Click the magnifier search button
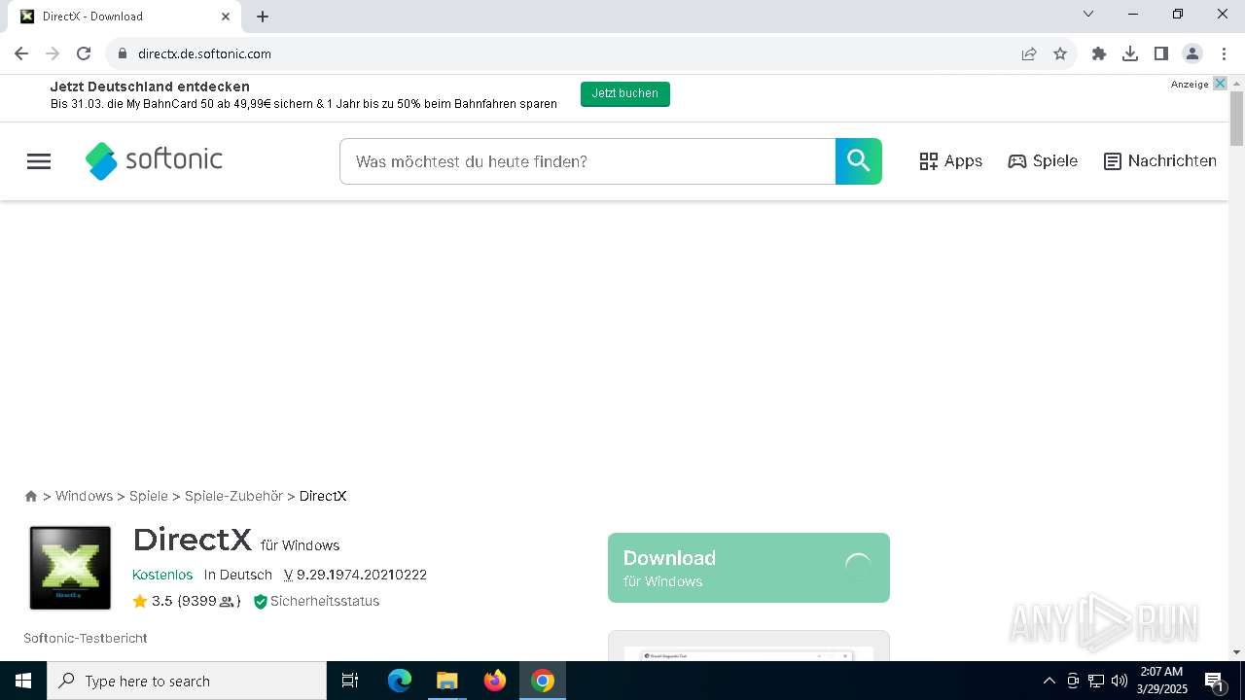Image resolution: width=1245 pixels, height=700 pixels. click(859, 161)
